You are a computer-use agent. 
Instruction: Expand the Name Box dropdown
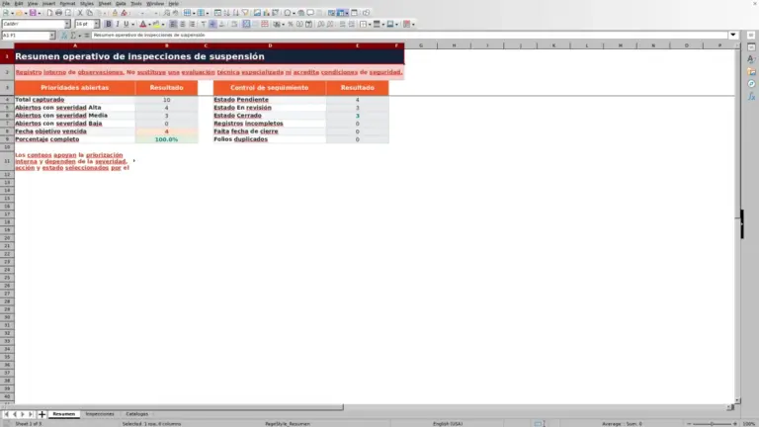coord(51,36)
